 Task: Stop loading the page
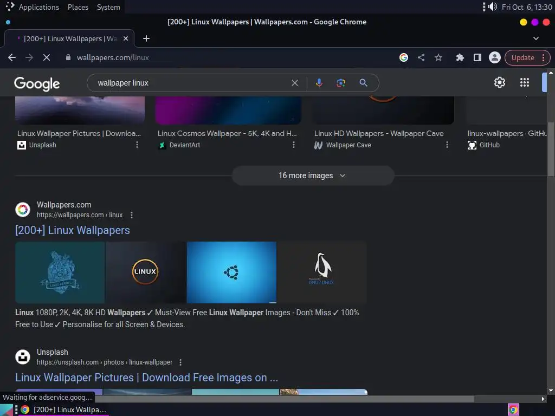(47, 57)
